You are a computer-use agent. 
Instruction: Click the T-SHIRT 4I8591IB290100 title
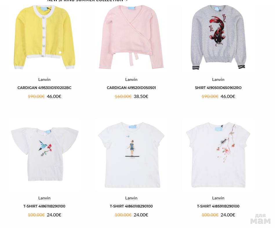tap(218, 206)
